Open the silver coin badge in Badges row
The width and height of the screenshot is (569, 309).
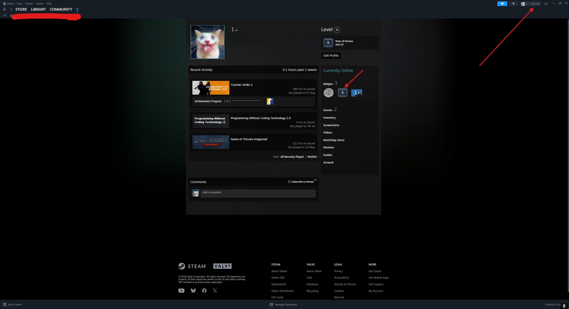pyautogui.click(x=328, y=93)
